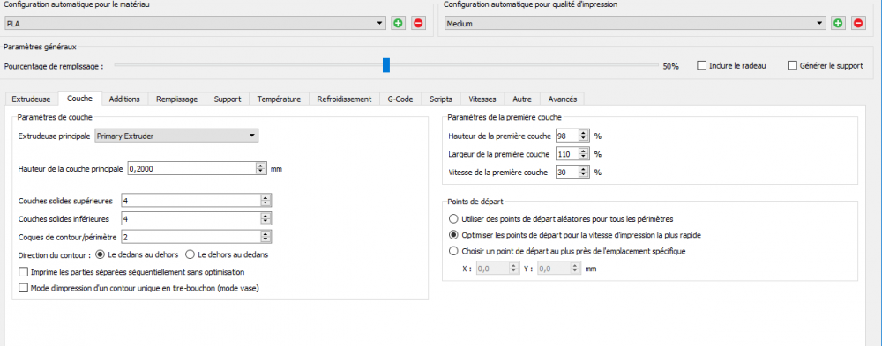Add a new material configuration with green plus
This screenshot has height=346, width=882.
pos(399,23)
